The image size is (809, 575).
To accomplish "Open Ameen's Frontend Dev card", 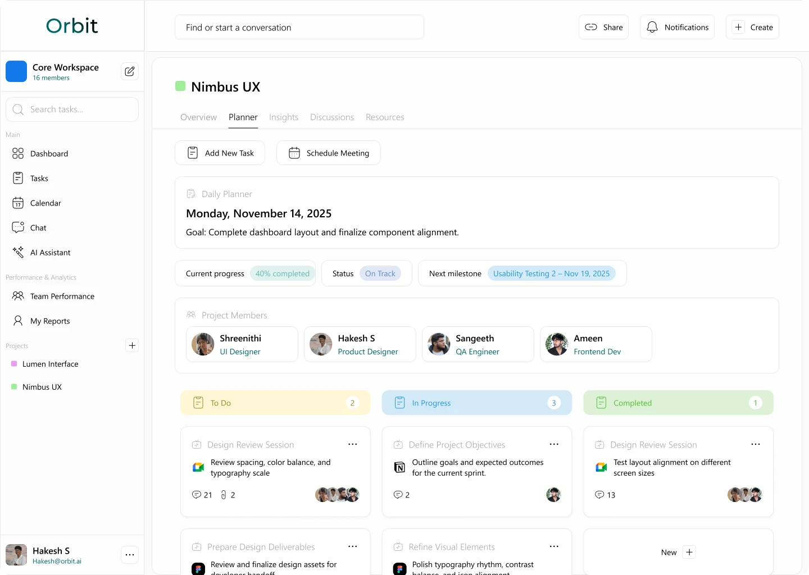I will pyautogui.click(x=596, y=344).
